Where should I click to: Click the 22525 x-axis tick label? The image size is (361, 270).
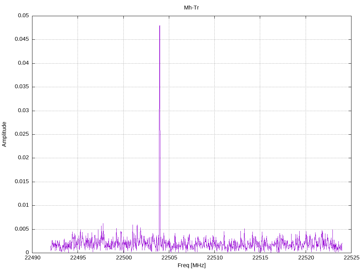351,258
